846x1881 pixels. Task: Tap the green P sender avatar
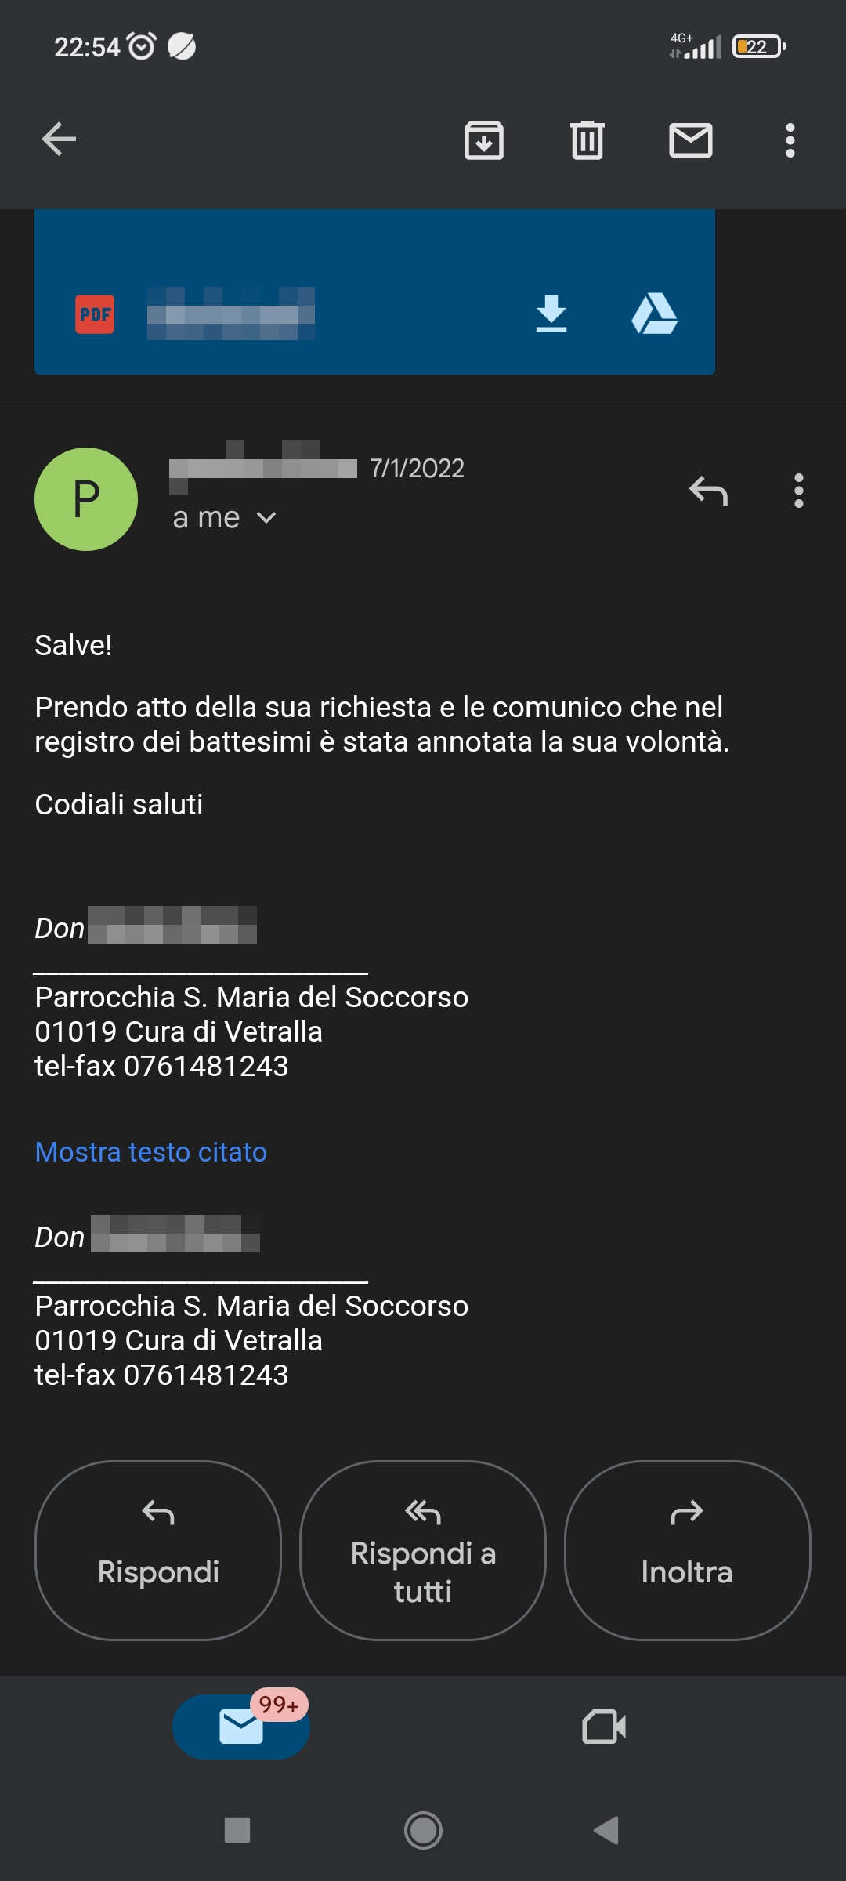pyautogui.click(x=86, y=499)
